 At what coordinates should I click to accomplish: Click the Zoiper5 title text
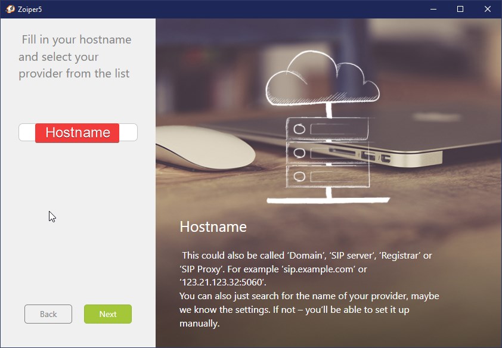click(x=30, y=10)
